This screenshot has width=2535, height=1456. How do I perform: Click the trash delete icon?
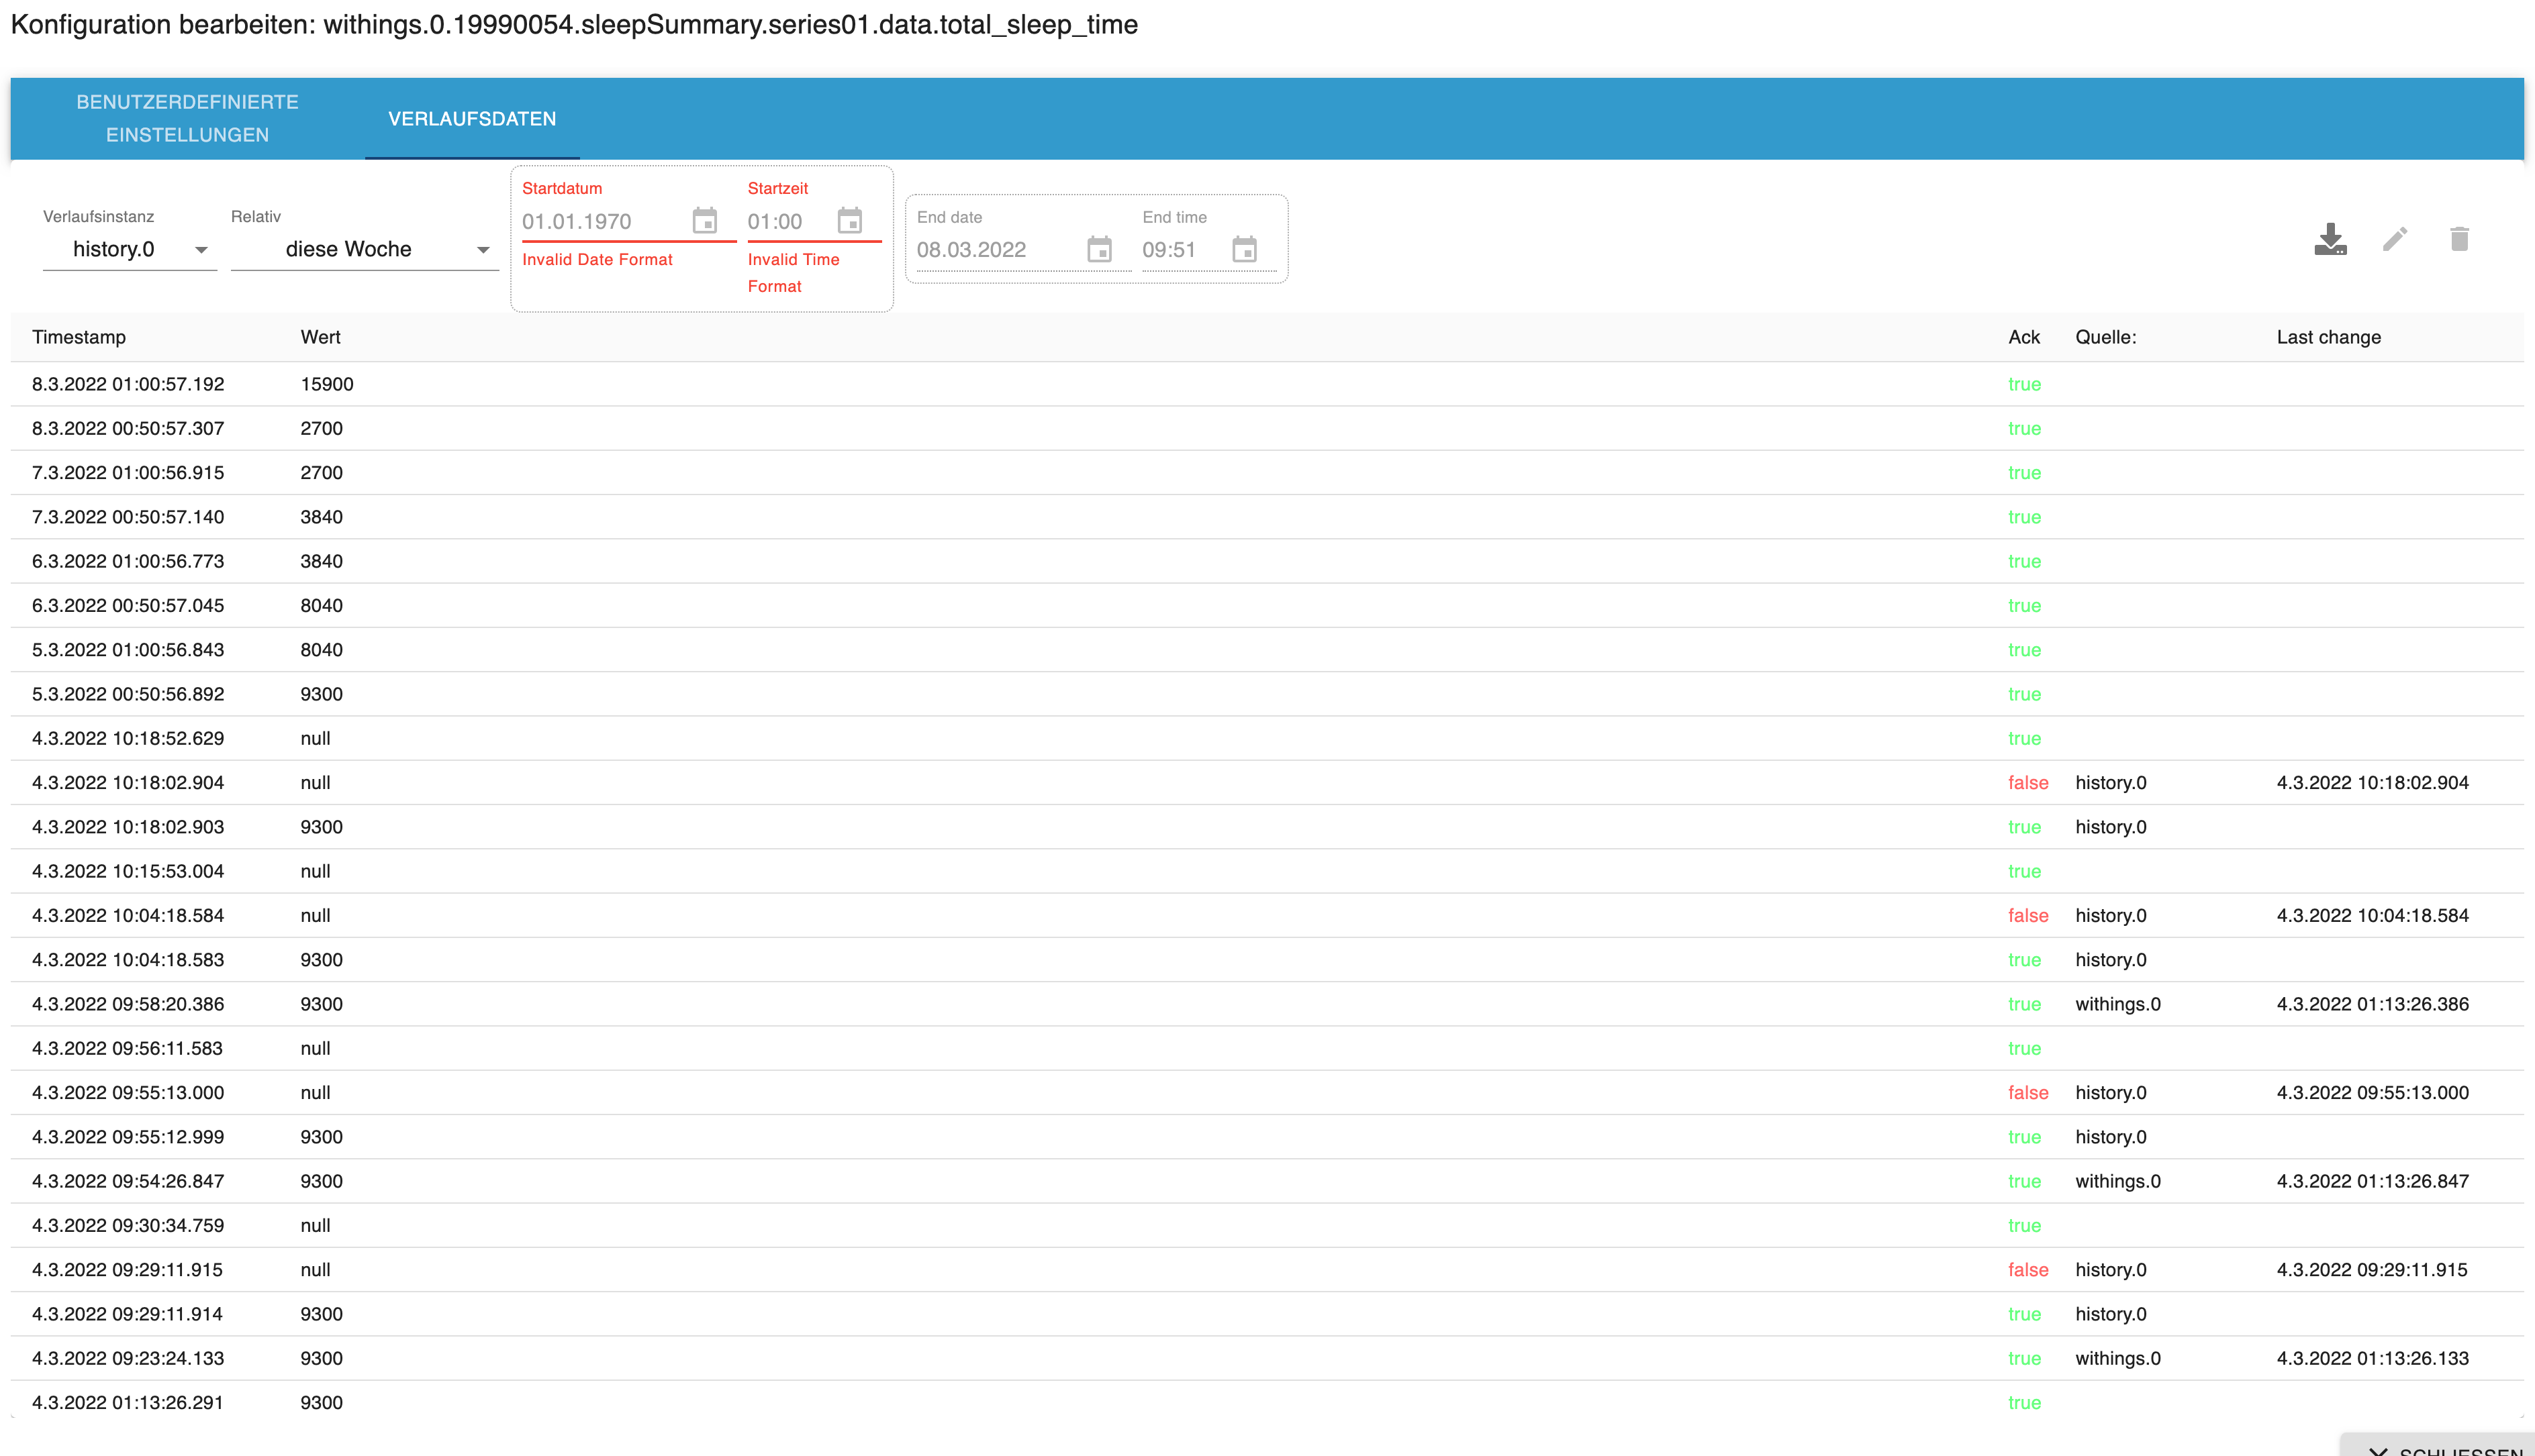(2460, 239)
